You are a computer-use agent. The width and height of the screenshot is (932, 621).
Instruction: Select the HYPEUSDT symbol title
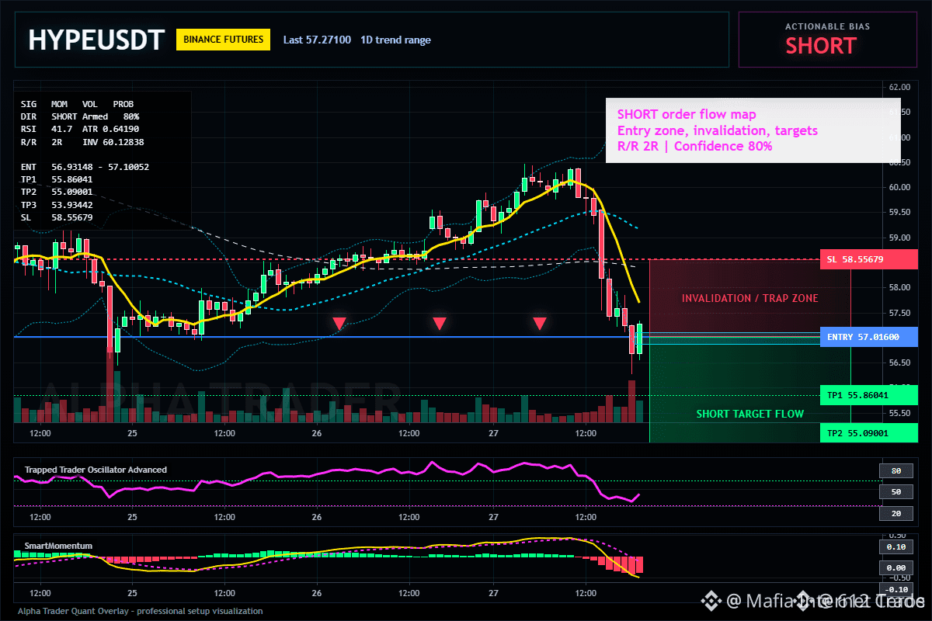pyautogui.click(x=96, y=40)
